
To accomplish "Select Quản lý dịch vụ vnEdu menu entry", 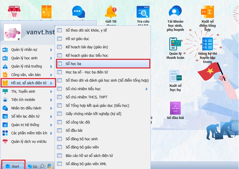I will tap(27, 142).
